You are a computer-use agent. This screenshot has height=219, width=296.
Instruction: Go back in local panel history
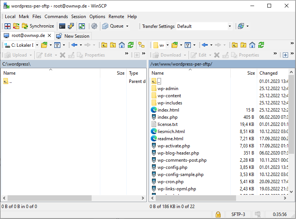pyautogui.click(x=74, y=45)
